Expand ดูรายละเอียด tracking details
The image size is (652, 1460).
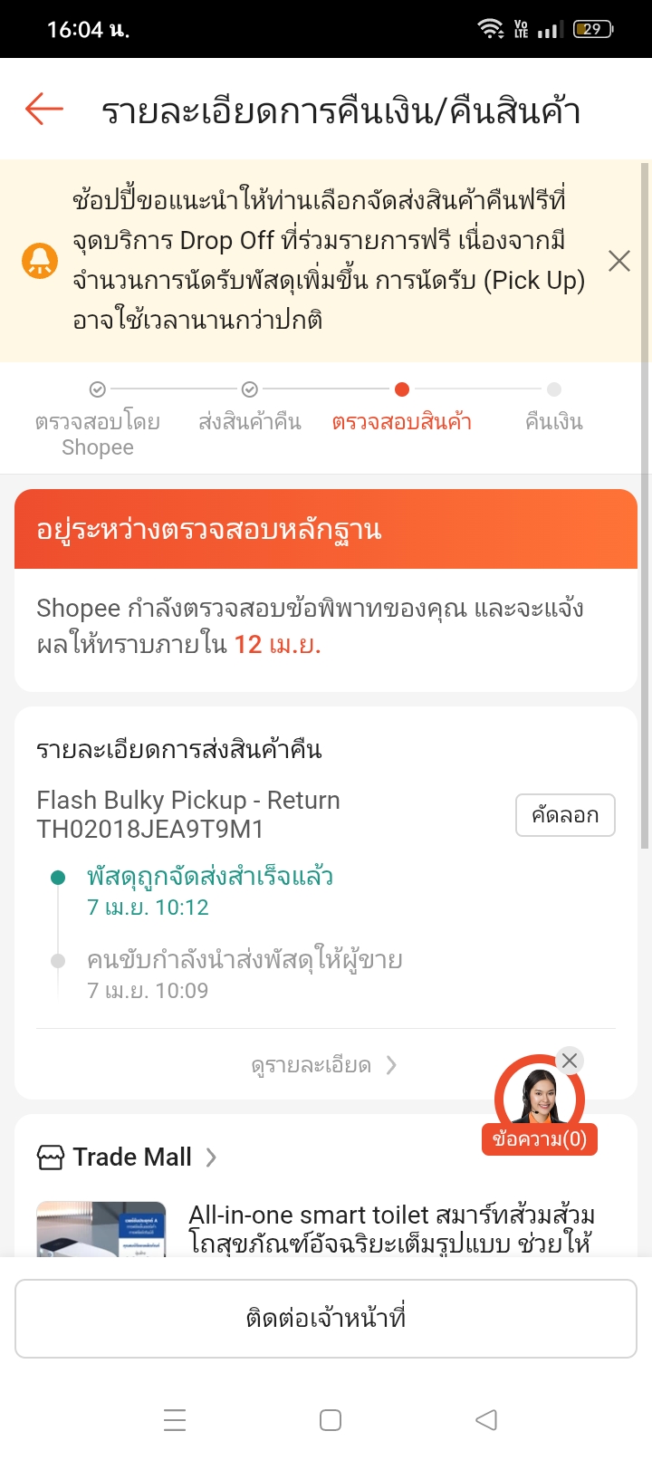coord(324,1065)
